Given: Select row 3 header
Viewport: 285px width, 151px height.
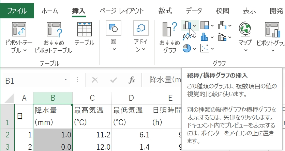Looking at the screenshot, I should (7, 147).
